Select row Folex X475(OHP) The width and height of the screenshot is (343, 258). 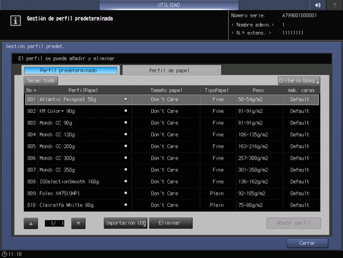(172, 193)
